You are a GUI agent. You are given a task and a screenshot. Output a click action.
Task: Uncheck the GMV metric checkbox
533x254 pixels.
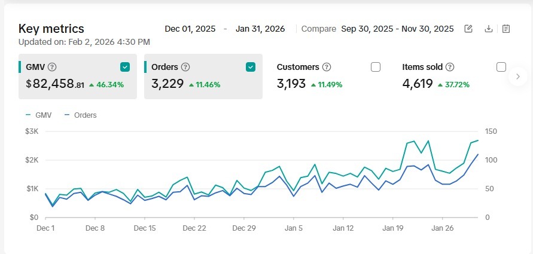(x=125, y=67)
